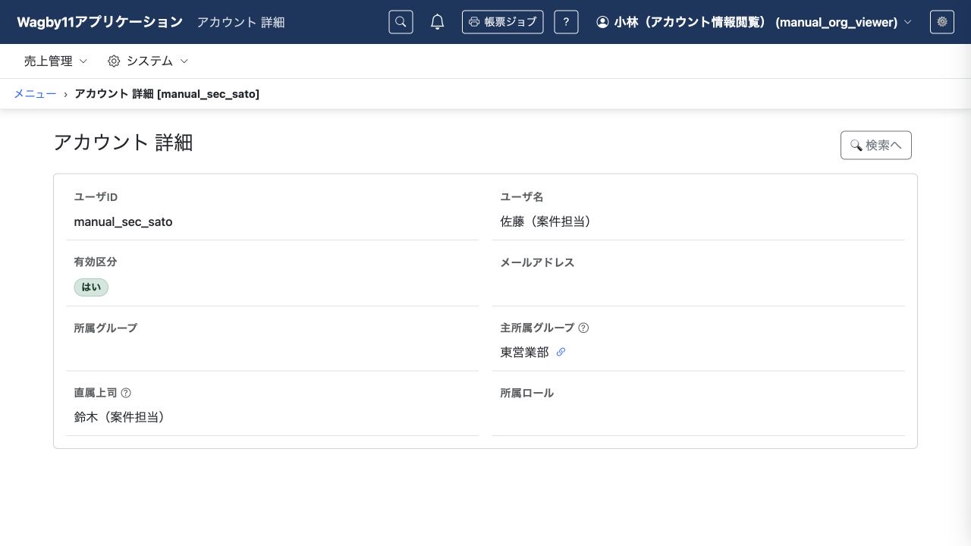The width and height of the screenshot is (971, 546).
Task: Open the 小林 user account dropdown
Action: point(754,22)
